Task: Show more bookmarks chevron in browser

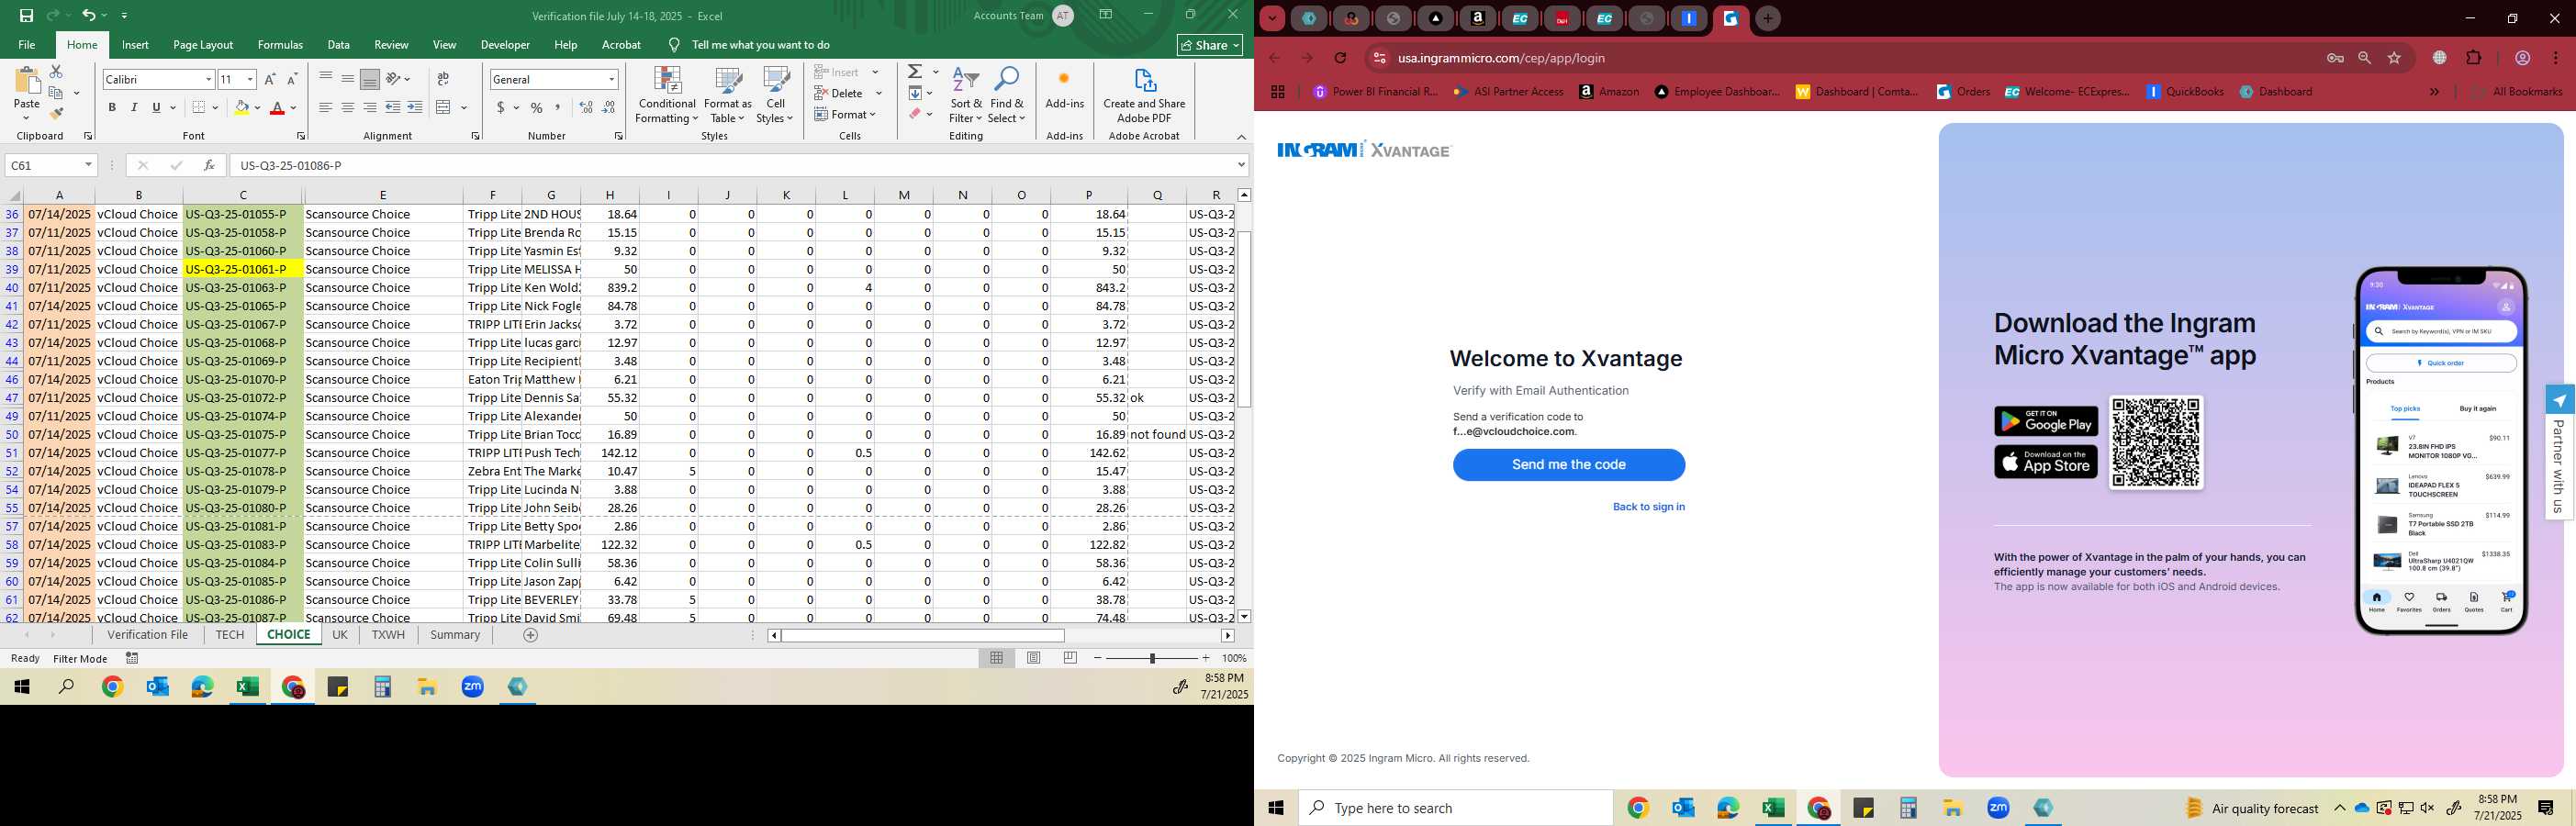Action: [2435, 92]
